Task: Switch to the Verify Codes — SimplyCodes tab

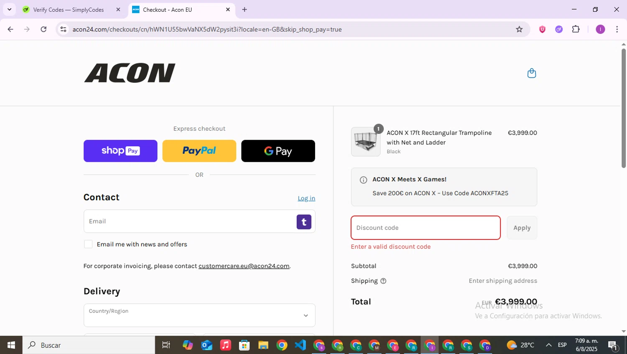Action: 69,10
